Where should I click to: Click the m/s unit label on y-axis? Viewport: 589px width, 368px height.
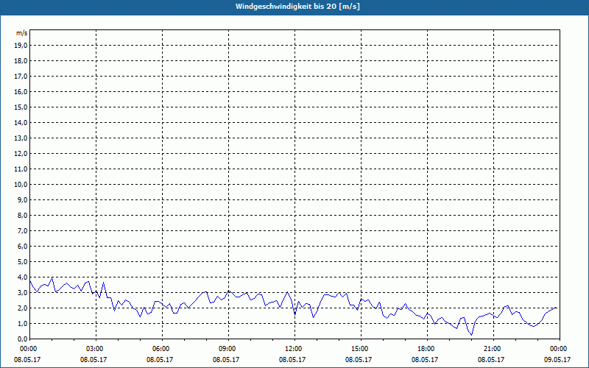[x=22, y=33]
